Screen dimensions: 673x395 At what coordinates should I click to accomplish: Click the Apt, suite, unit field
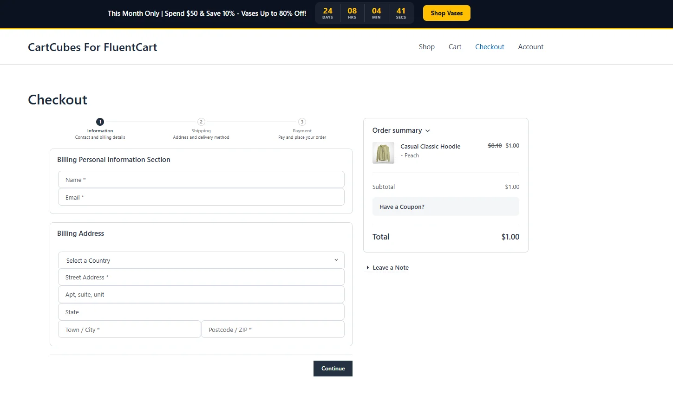[201, 294]
